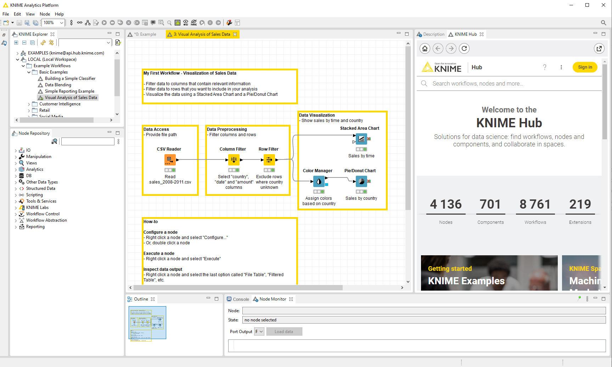Add a metanode with green plus icon

pos(178,23)
